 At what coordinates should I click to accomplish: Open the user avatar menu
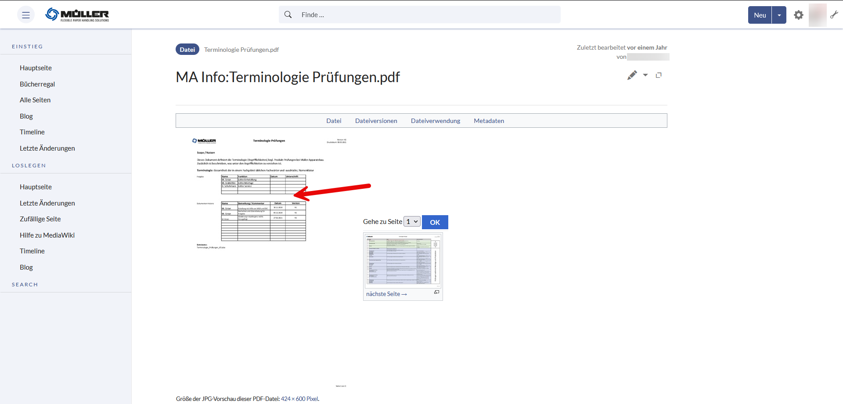pos(817,15)
